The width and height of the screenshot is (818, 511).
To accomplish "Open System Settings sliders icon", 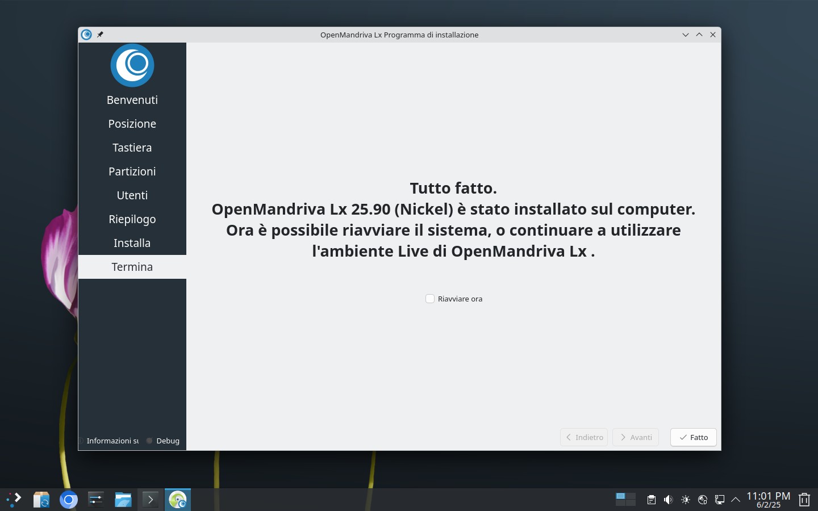I will coord(95,500).
